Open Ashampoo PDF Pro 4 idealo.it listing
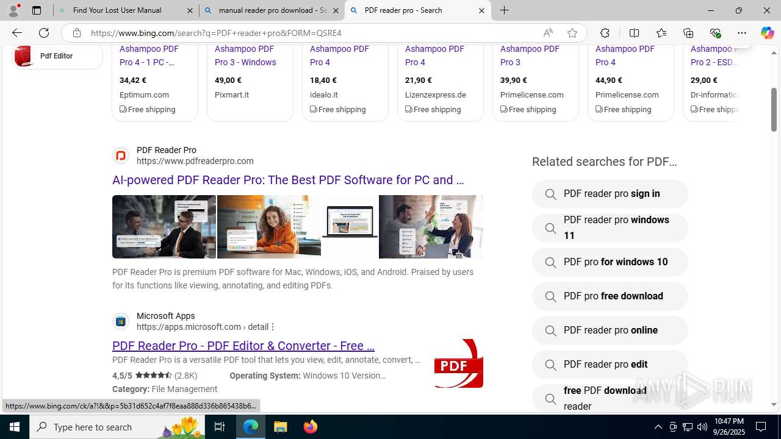781x439 pixels. (339, 55)
